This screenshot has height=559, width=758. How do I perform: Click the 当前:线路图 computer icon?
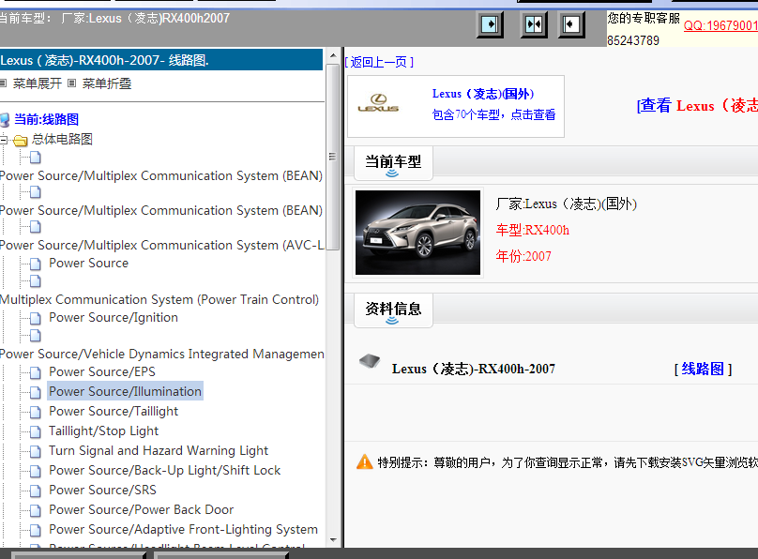pos(5,120)
